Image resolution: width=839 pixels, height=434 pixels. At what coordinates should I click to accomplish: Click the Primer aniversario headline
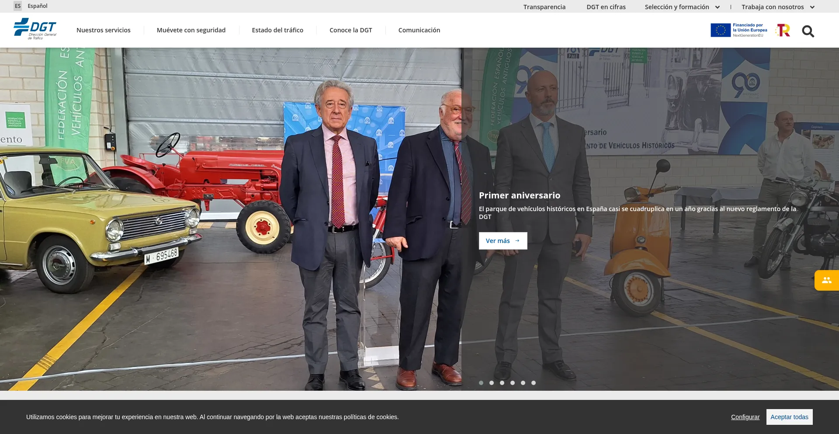[x=519, y=195]
